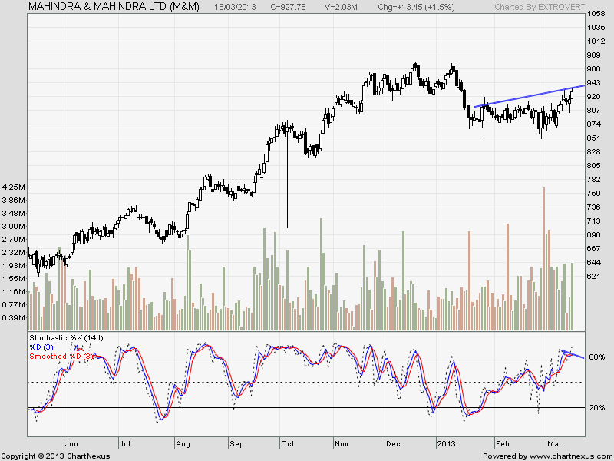The height and width of the screenshot is (461, 614).
Task: Click the 3.09M volume axis label
Action: pos(14,226)
